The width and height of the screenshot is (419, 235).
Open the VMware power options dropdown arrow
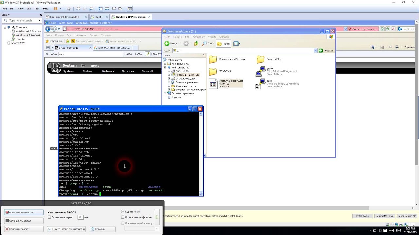(x=60, y=9)
